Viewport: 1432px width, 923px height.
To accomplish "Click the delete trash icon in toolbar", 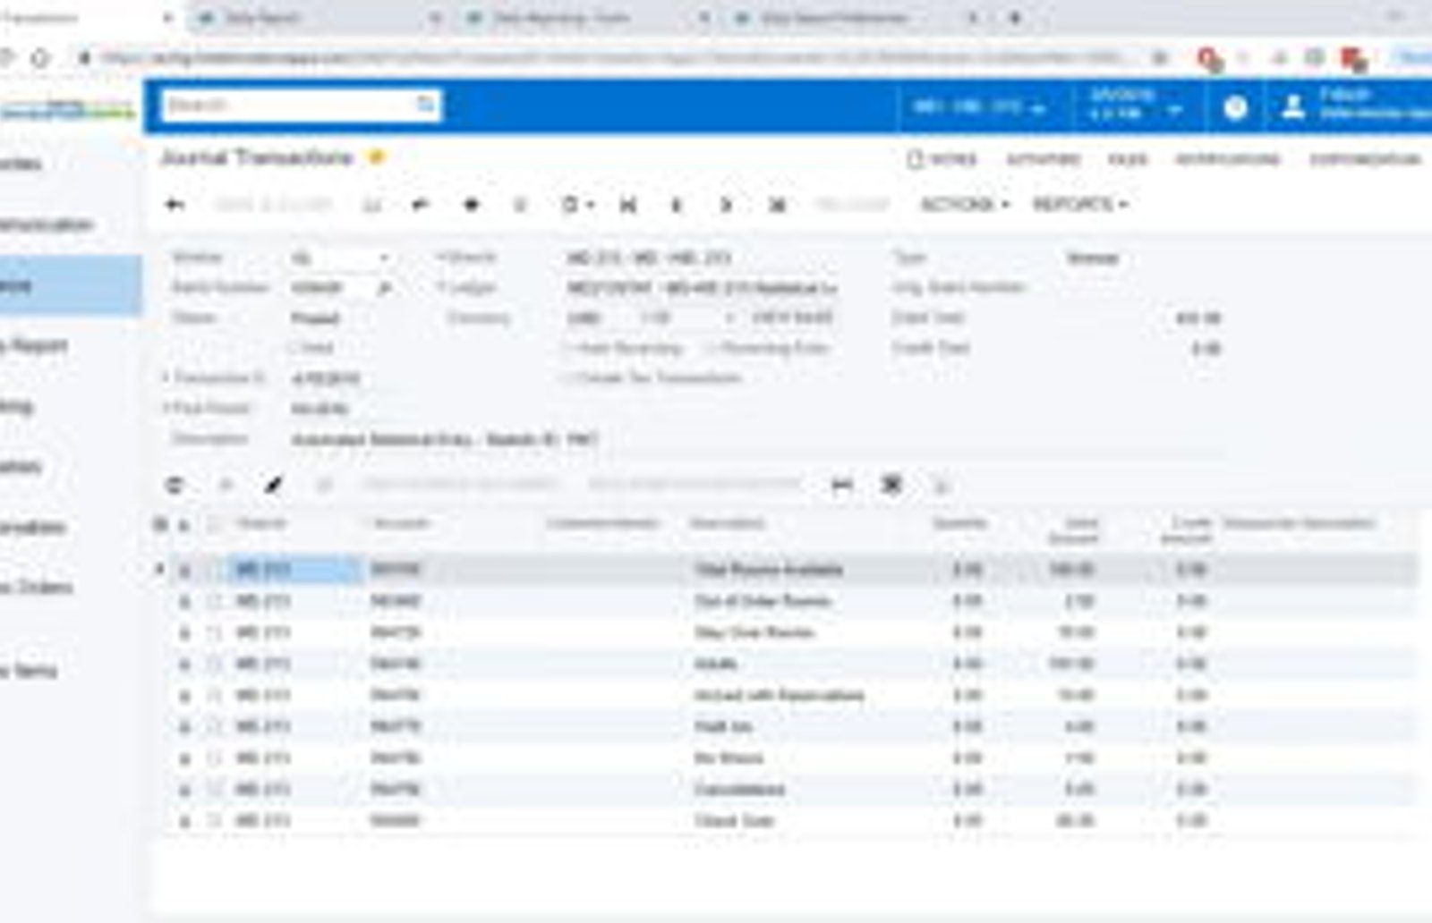I will pyautogui.click(x=519, y=205).
